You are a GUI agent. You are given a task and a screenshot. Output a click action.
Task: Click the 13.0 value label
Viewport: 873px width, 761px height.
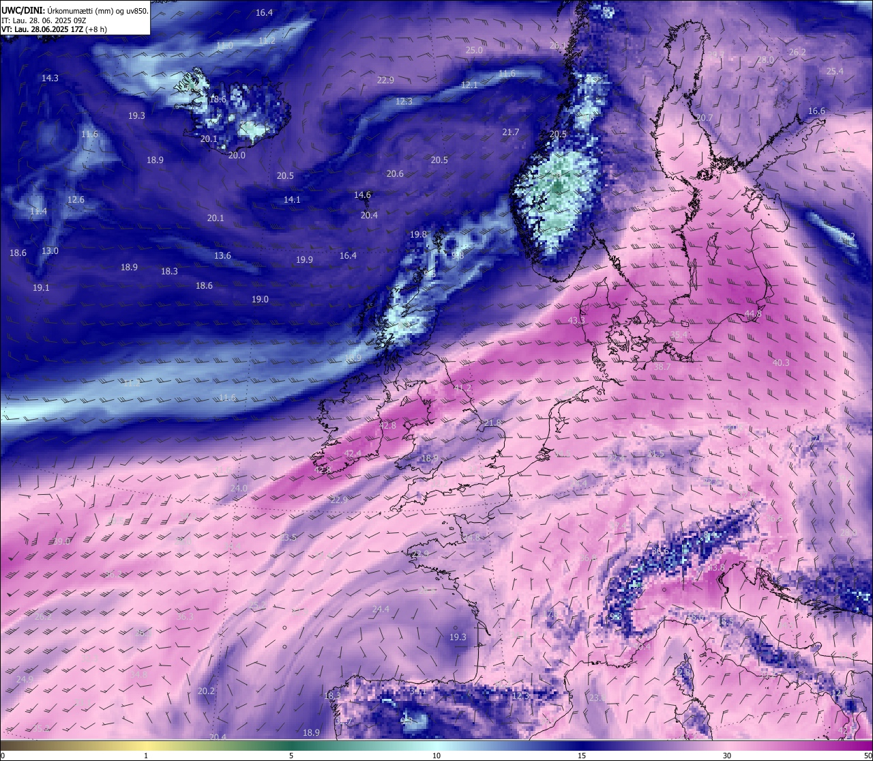pos(50,251)
